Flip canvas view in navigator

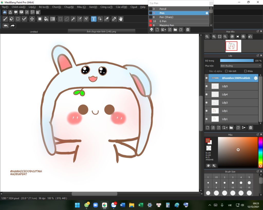250,36
